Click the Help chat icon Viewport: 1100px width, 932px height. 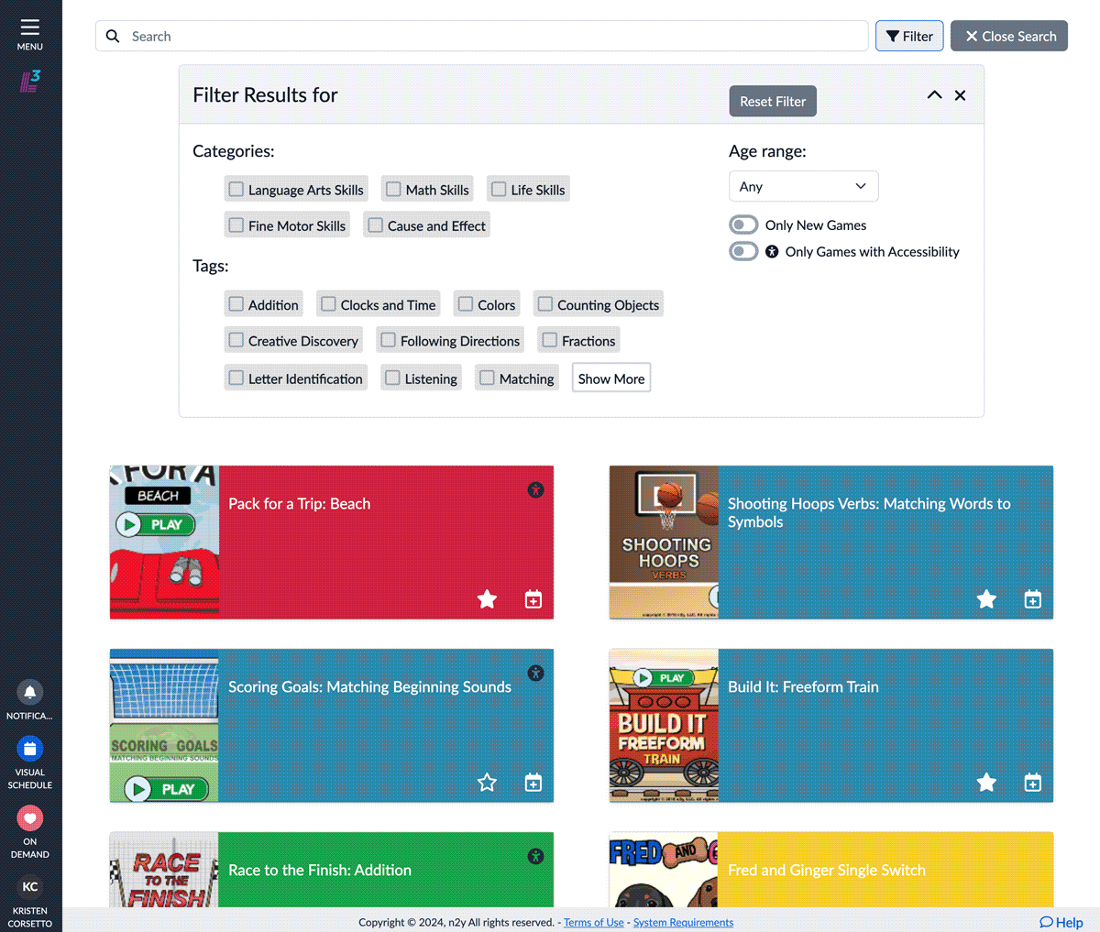(x=1046, y=922)
